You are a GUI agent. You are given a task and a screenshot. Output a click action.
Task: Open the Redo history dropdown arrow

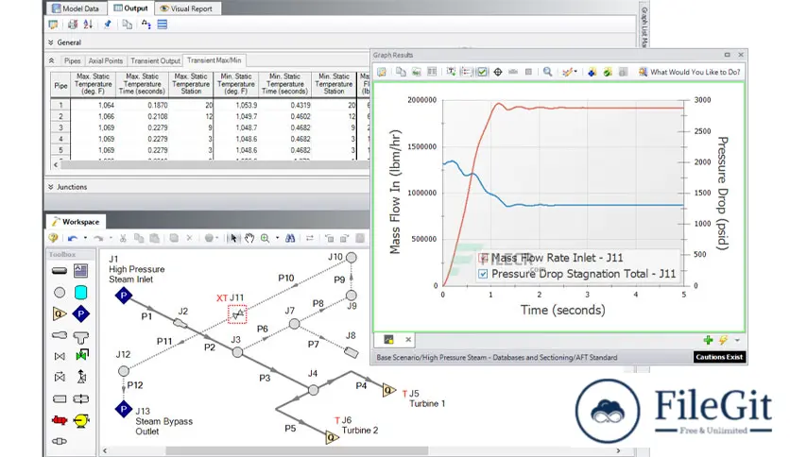(x=111, y=238)
